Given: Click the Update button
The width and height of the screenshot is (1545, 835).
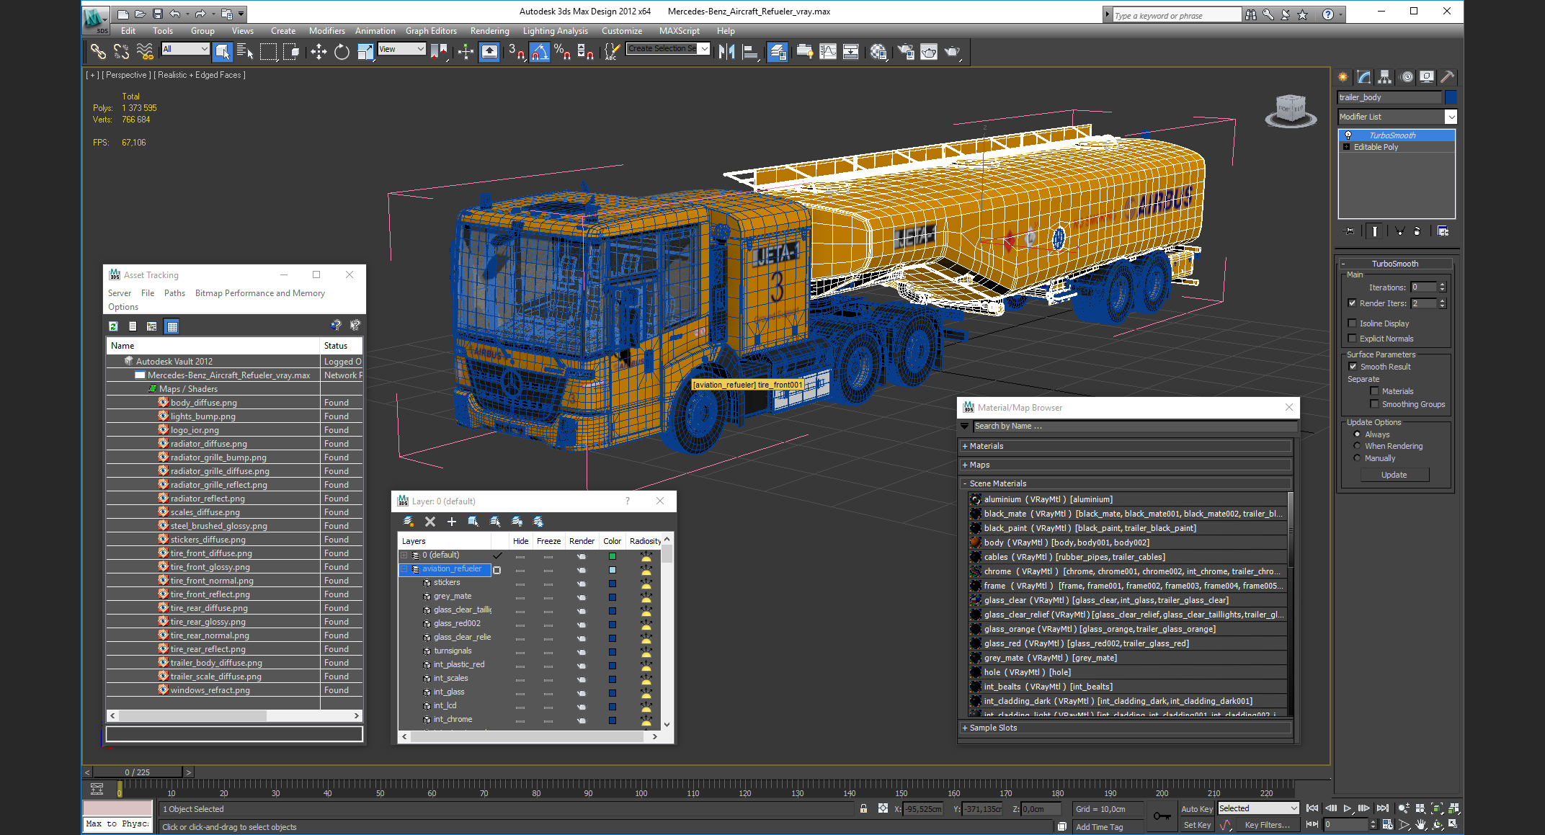Looking at the screenshot, I should 1394,475.
